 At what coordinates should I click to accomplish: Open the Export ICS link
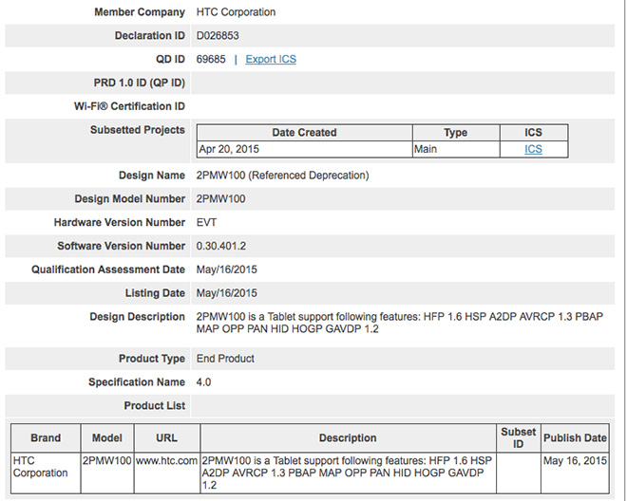(x=271, y=59)
